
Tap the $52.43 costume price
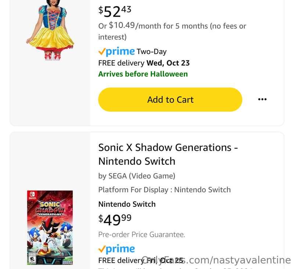[115, 11]
